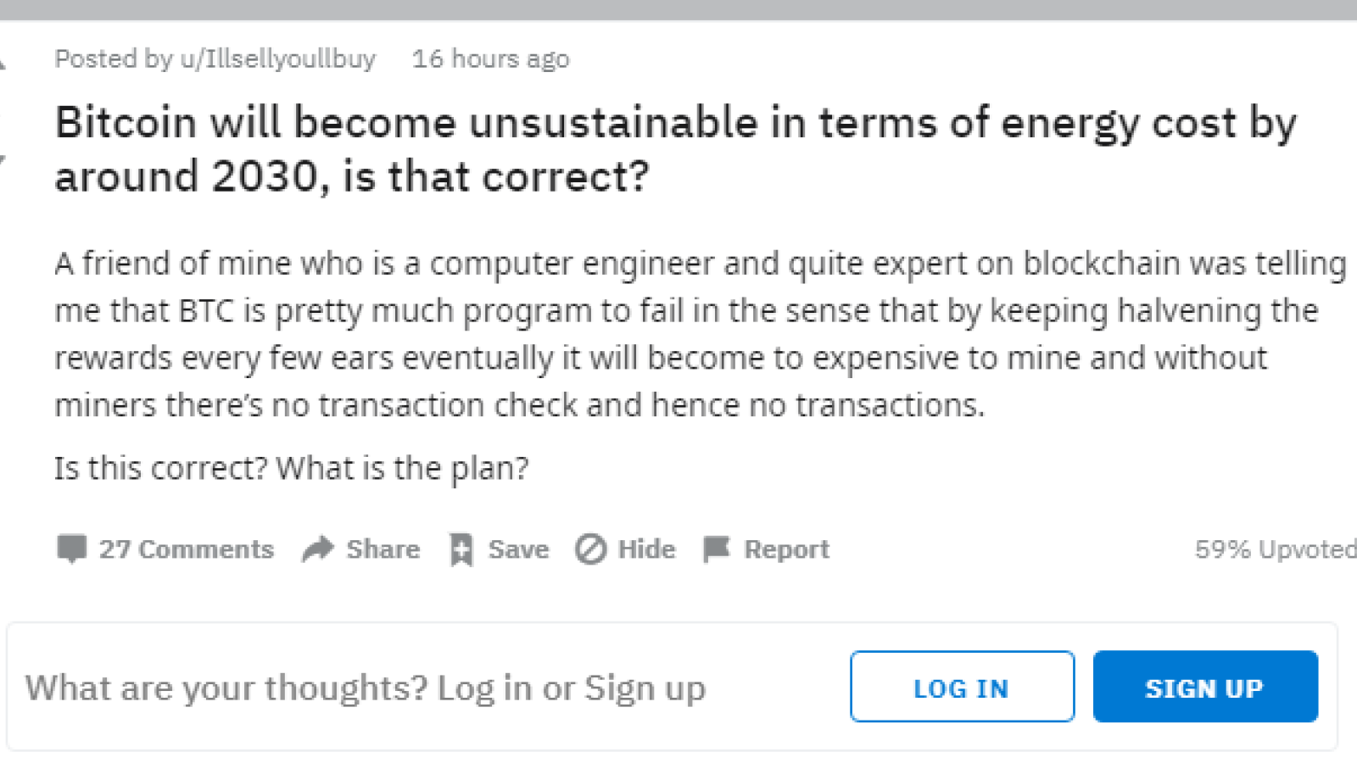Select the Hide text label

click(646, 549)
